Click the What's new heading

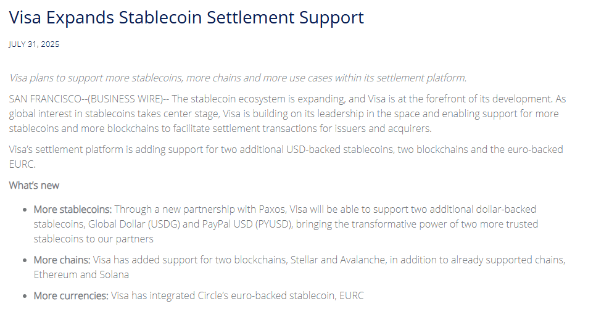coord(34,186)
